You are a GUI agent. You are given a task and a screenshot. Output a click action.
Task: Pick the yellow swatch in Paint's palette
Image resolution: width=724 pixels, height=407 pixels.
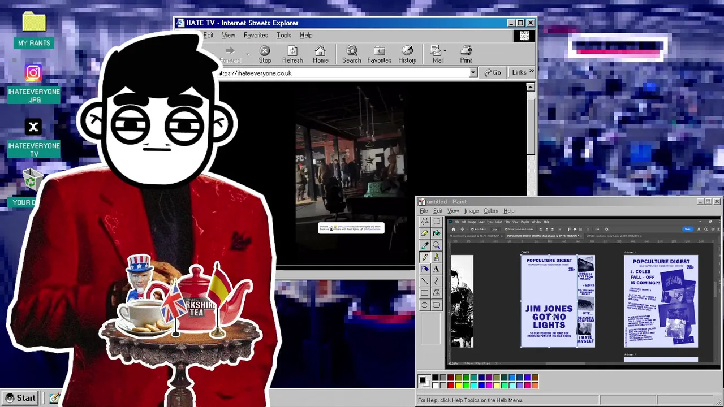coord(458,385)
